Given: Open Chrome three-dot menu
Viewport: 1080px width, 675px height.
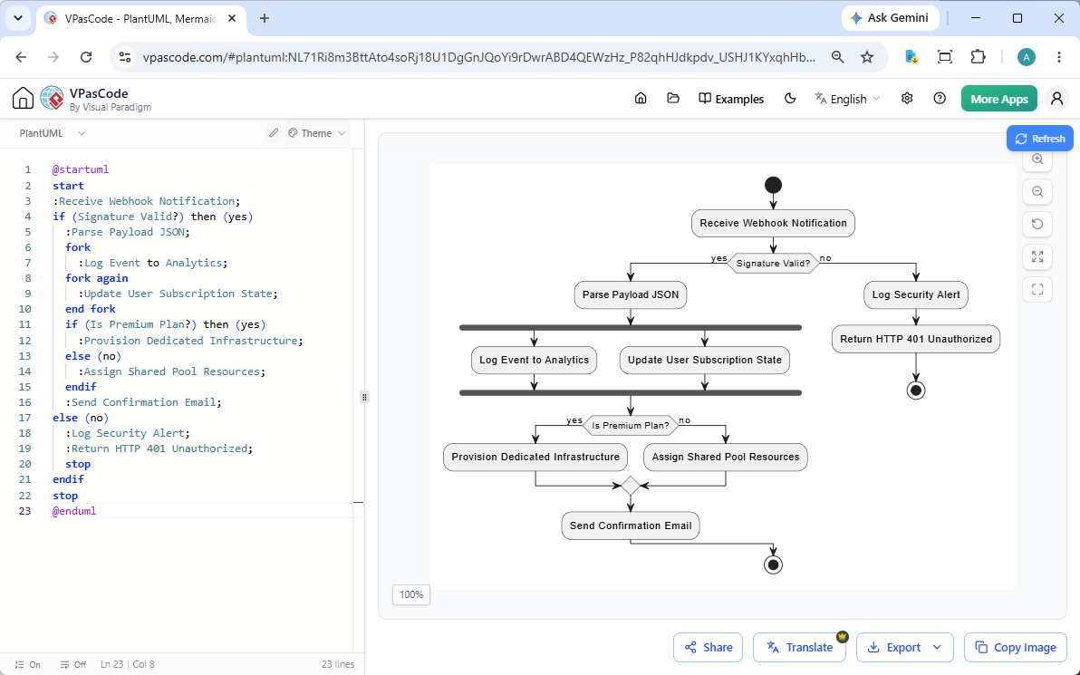Looking at the screenshot, I should 1059,57.
